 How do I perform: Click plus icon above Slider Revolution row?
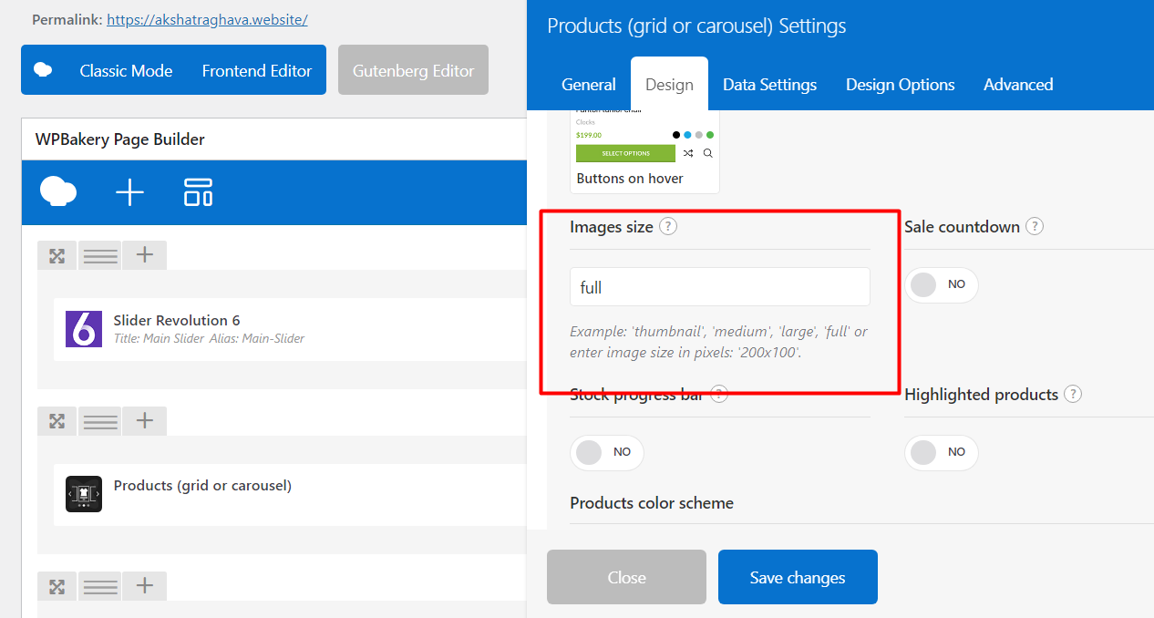(x=144, y=256)
